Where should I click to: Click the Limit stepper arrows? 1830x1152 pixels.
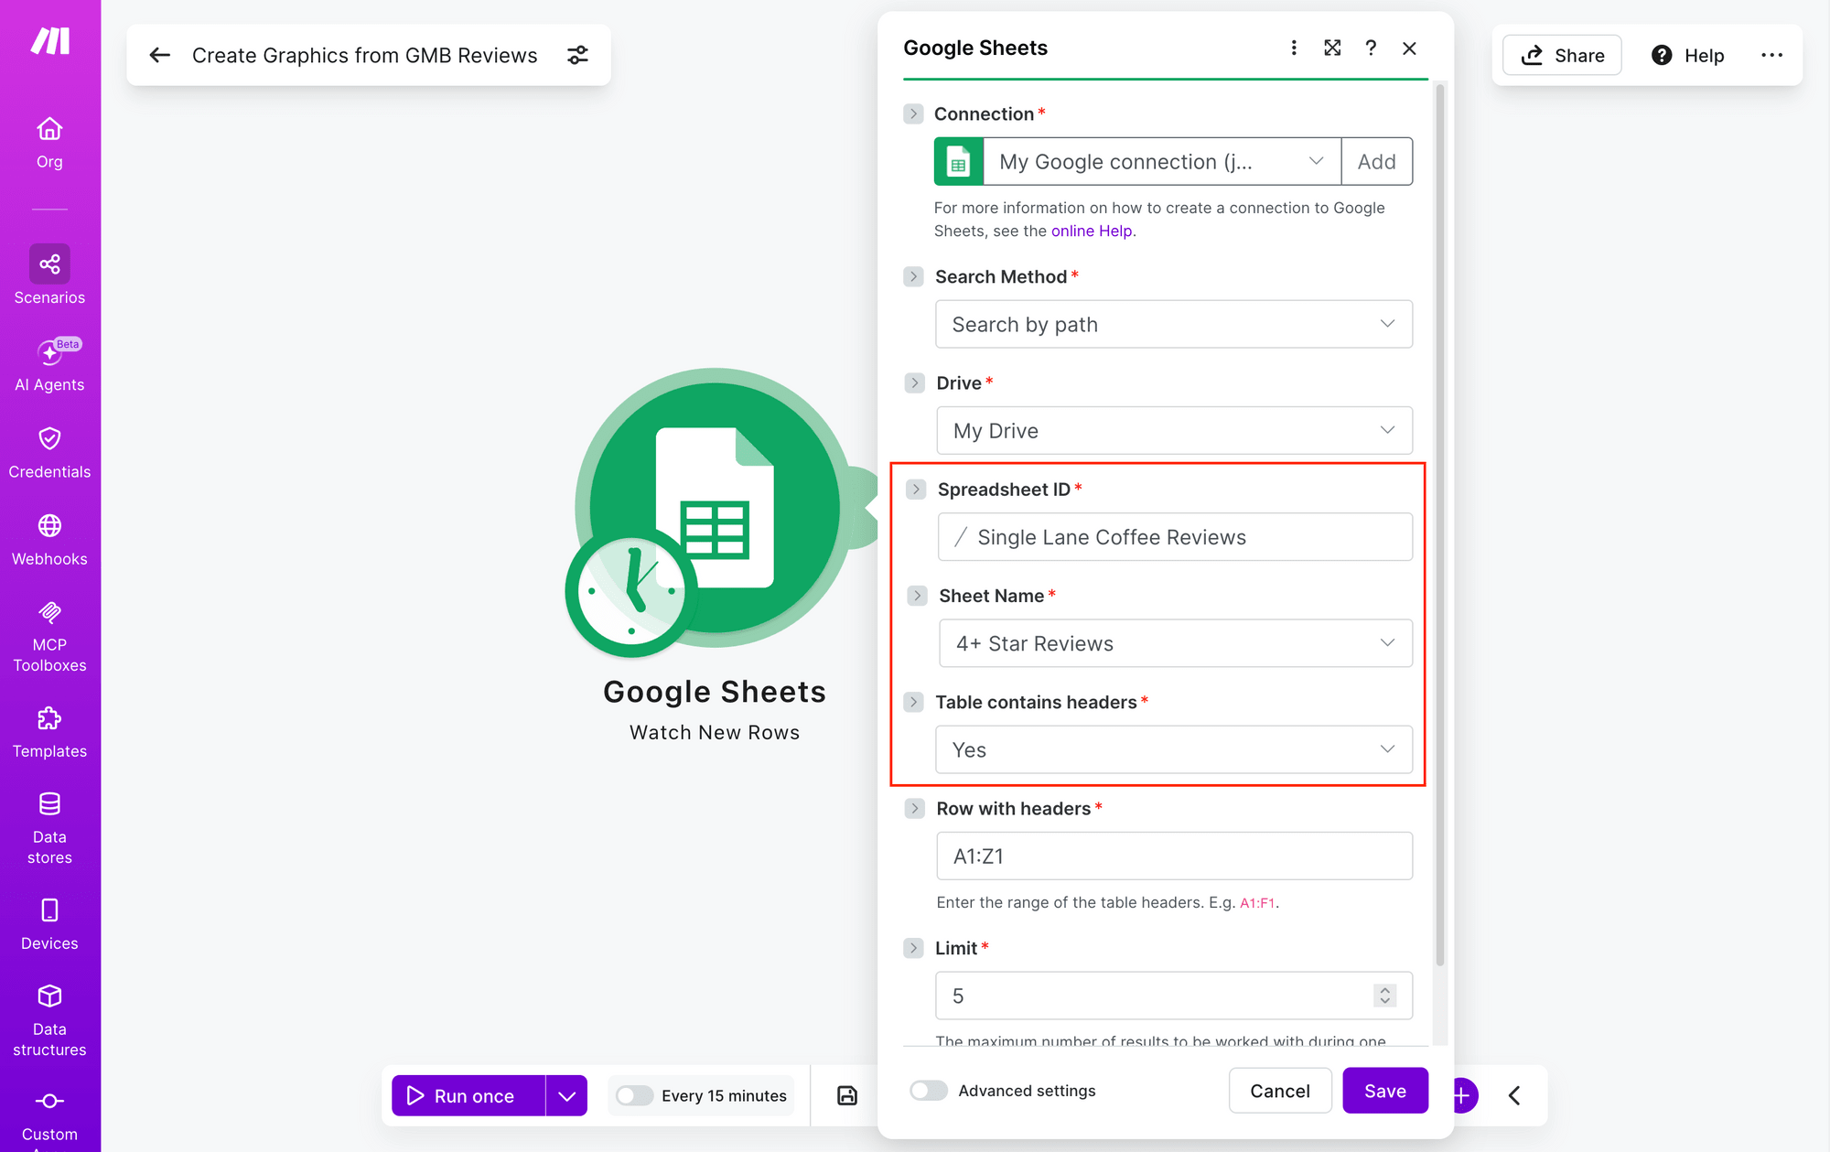1385,996
